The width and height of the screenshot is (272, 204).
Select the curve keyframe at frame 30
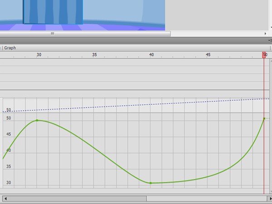point(37,121)
